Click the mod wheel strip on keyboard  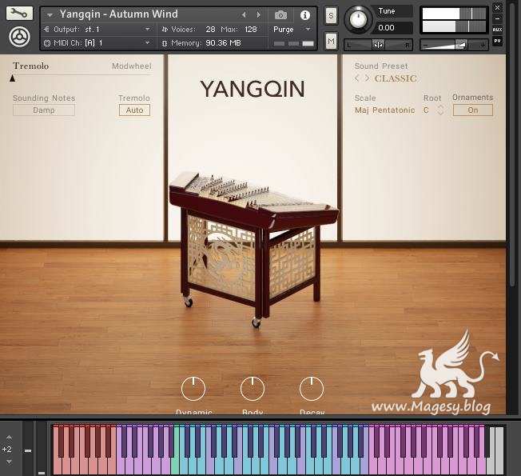[x=42, y=448]
